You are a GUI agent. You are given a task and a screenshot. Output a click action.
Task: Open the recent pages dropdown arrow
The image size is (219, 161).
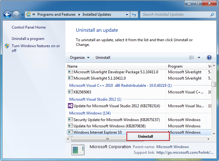click(x=22, y=14)
